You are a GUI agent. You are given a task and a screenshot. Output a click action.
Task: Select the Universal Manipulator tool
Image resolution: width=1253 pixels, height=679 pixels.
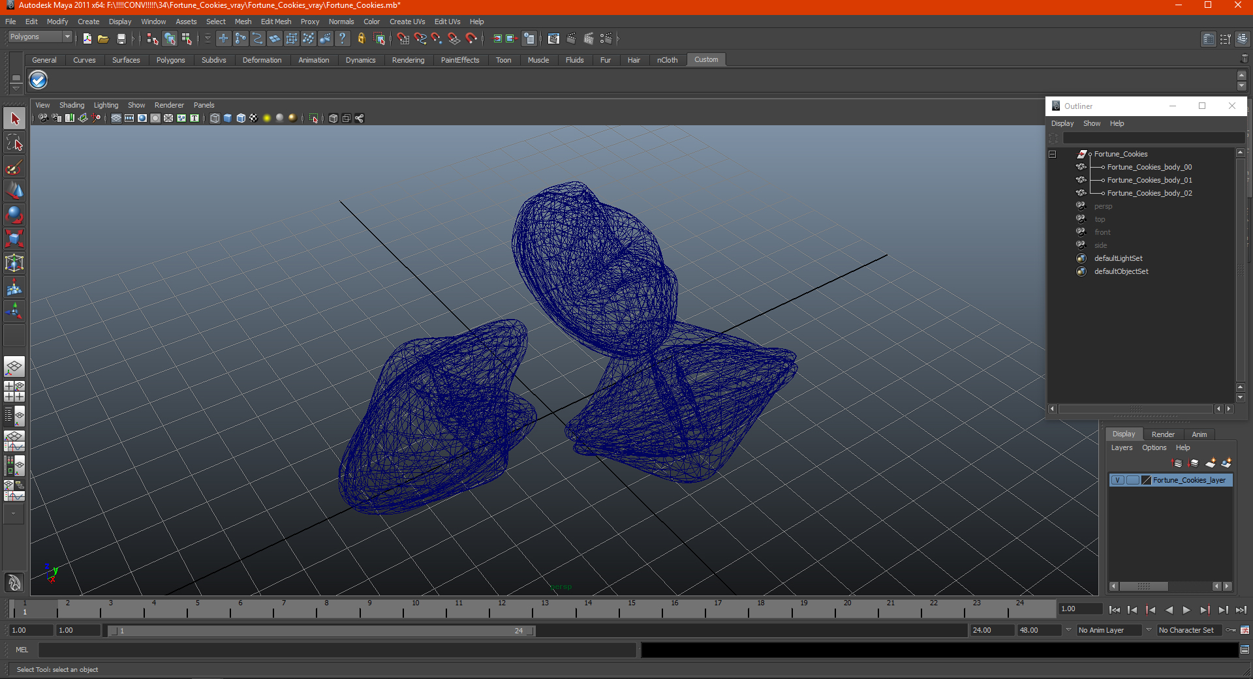click(x=14, y=263)
